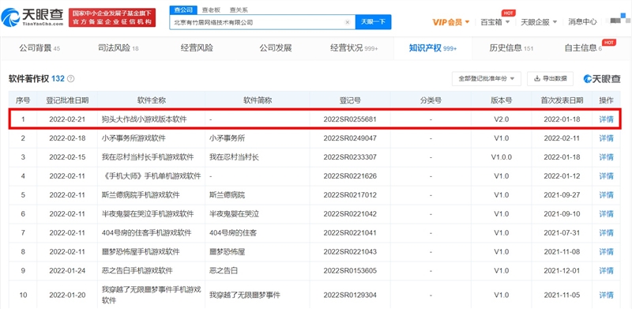Select the 查老板 search tab
Viewport: 632px width, 309px height.
(x=211, y=9)
